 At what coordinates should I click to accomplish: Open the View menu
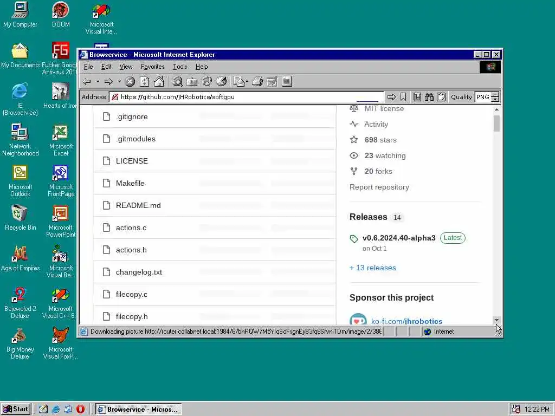point(126,67)
